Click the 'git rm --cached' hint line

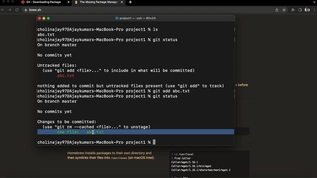(x=97, y=127)
